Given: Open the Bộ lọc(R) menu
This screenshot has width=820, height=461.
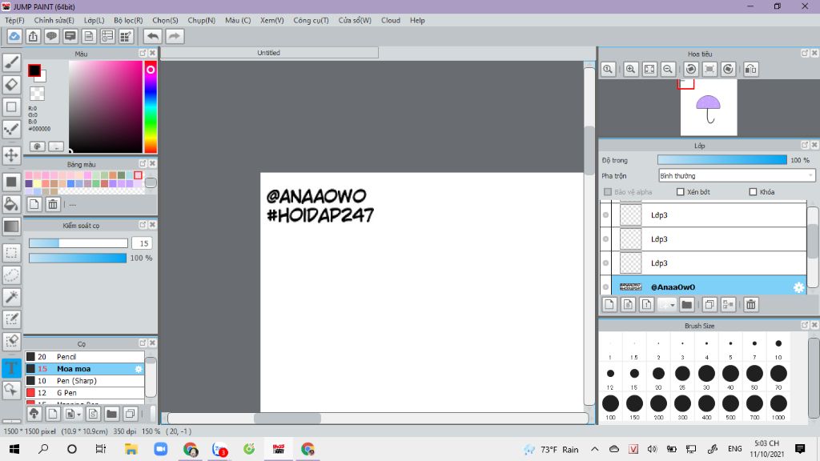Looking at the screenshot, I should (128, 20).
